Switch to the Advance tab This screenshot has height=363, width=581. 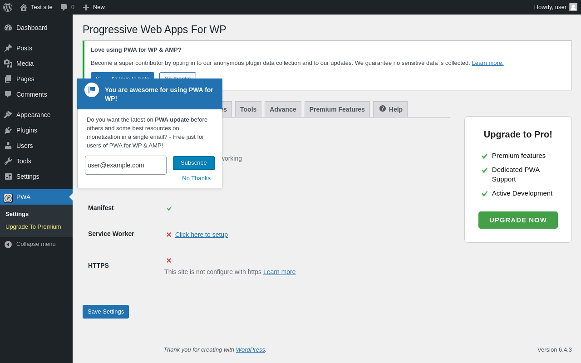283,109
